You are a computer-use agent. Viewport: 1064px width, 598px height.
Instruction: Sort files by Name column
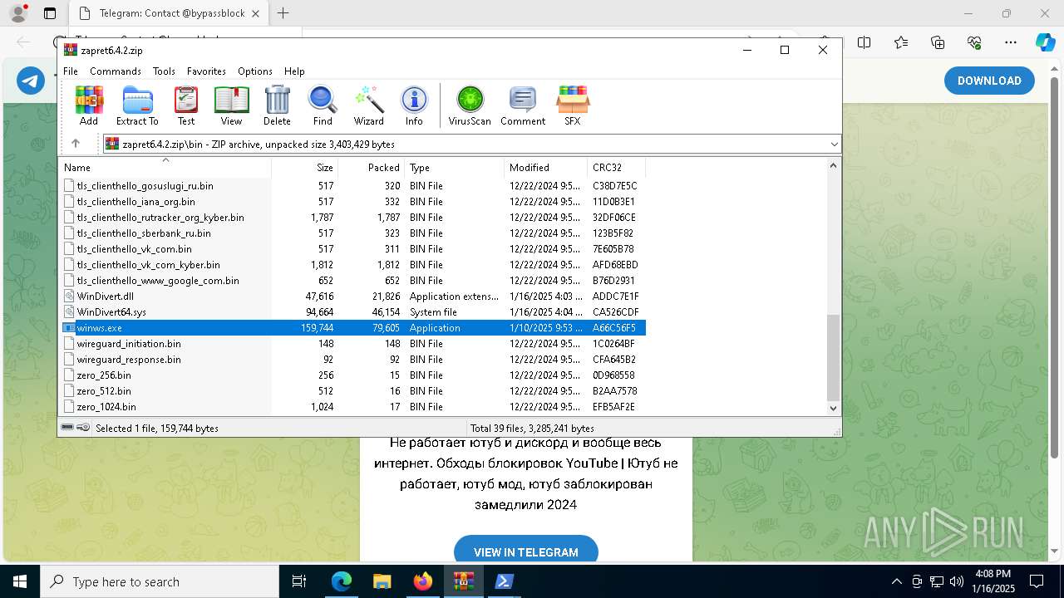click(x=165, y=167)
